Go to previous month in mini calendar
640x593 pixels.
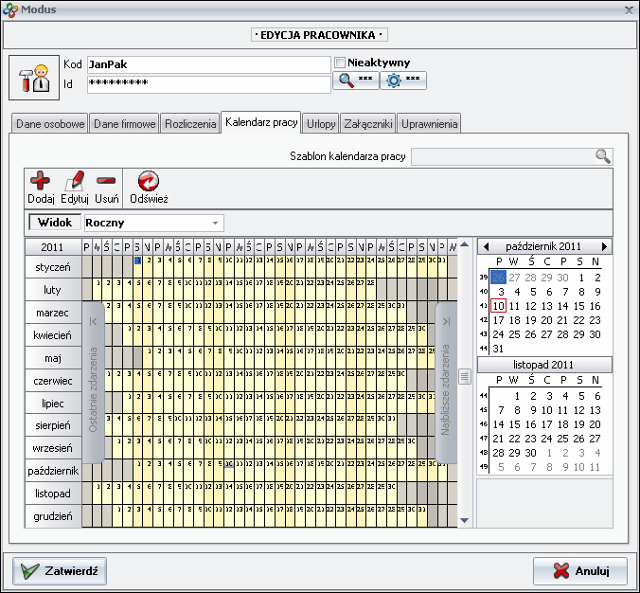point(486,246)
